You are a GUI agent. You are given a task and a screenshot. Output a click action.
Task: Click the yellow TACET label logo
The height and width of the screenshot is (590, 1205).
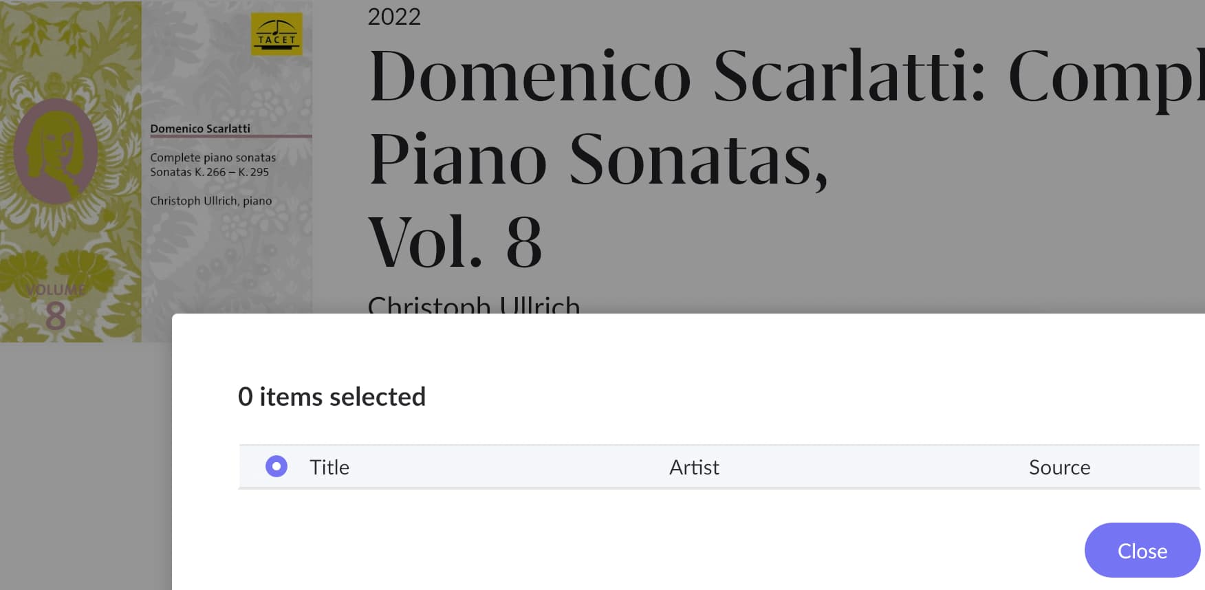tap(276, 34)
